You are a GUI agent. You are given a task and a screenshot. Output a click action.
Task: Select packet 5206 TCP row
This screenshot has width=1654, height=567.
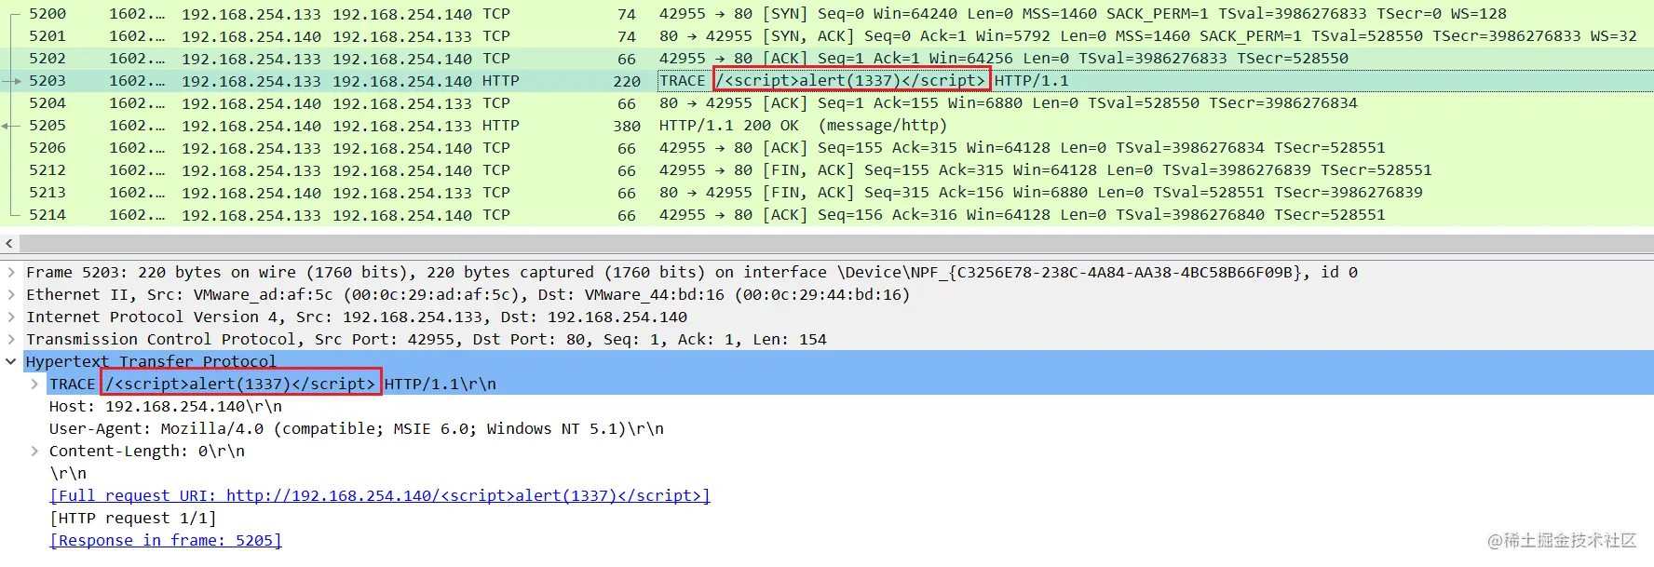[827, 148]
